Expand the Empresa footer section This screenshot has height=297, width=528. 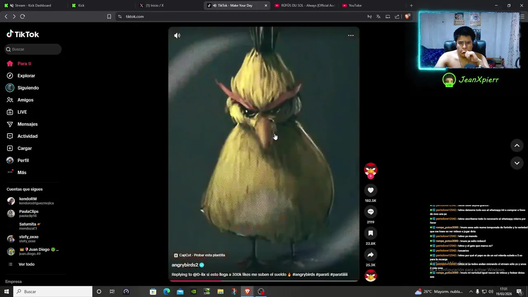coord(14,282)
